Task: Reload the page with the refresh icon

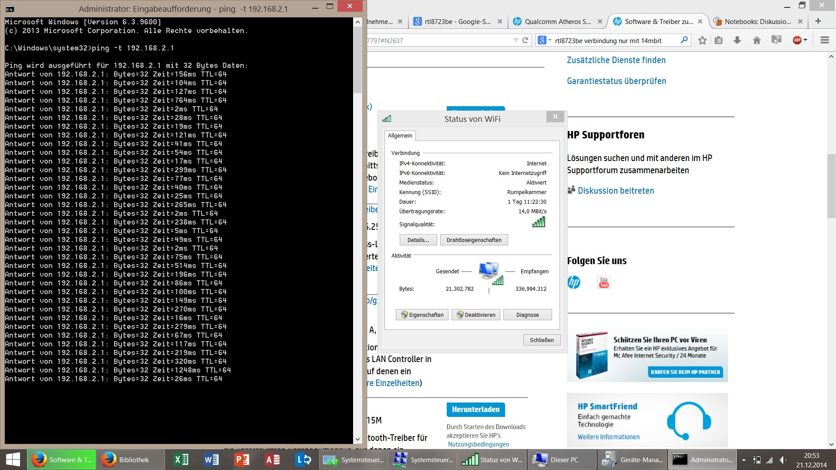Action: pos(526,40)
